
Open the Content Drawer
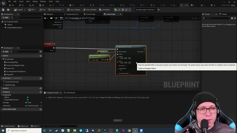point(8,126)
